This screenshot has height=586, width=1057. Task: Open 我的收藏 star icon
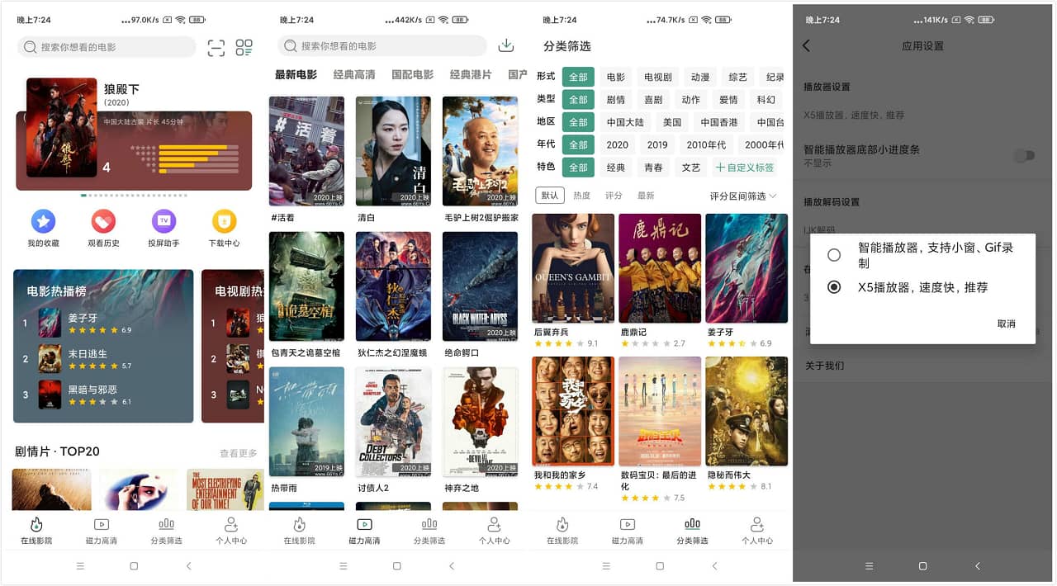(x=43, y=221)
